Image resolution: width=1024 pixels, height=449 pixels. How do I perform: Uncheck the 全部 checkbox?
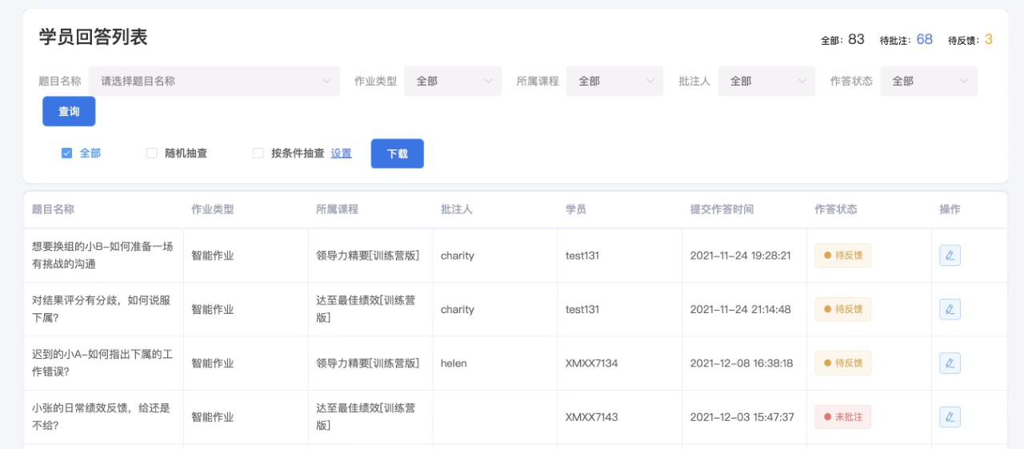pos(67,153)
